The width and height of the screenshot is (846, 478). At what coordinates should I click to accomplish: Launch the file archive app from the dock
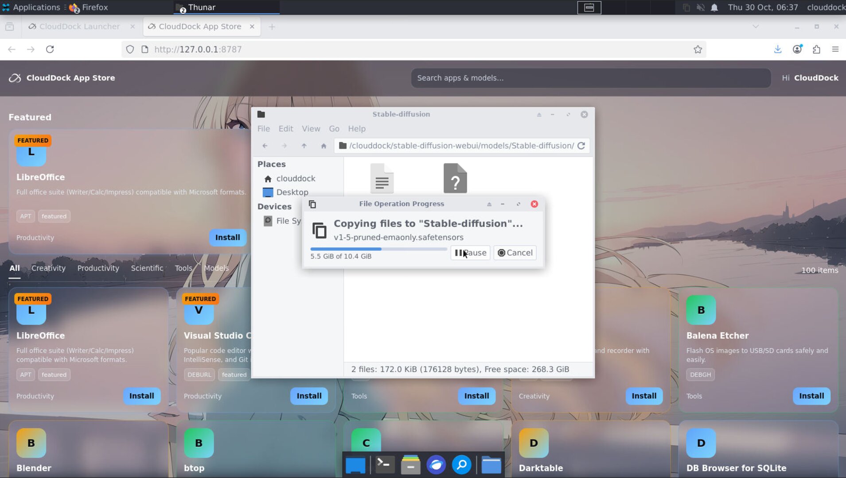(x=410, y=465)
